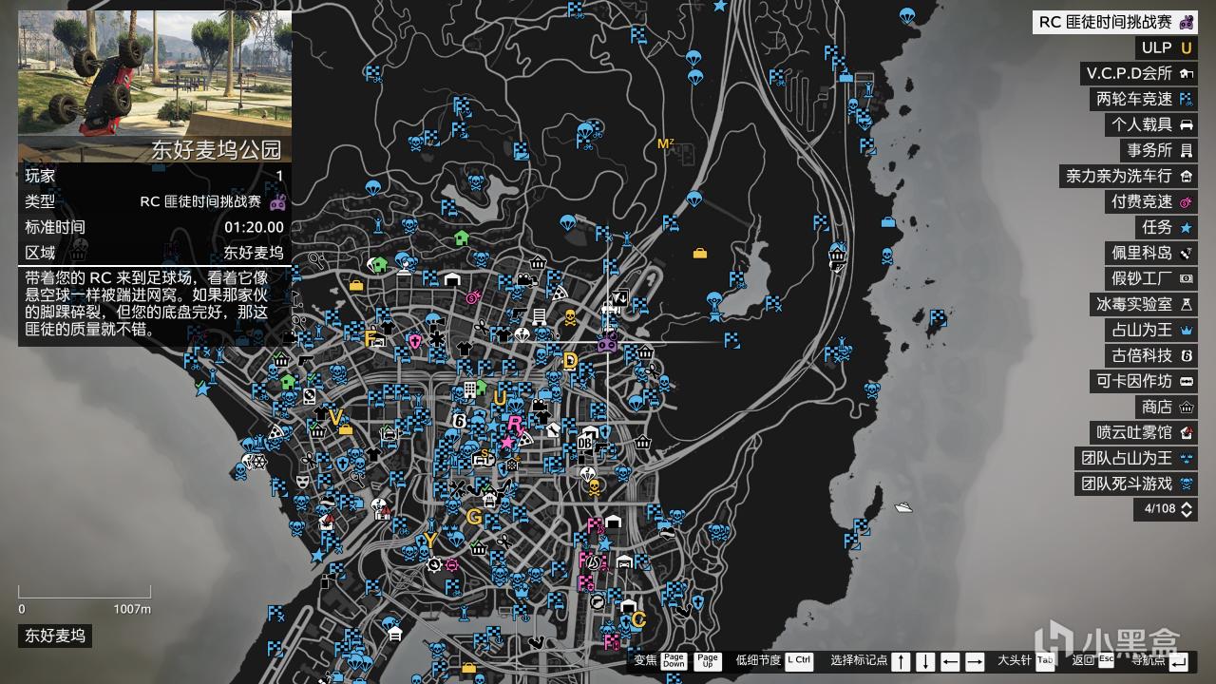Choose 团队占山为王 in the legend list
This screenshot has width=1216, height=684.
[x=1136, y=458]
